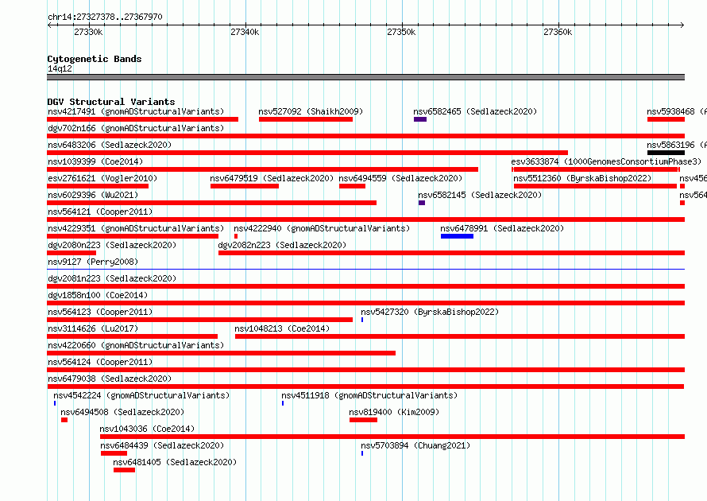Click nsv1043036 (Coe2014) label

coord(147,429)
